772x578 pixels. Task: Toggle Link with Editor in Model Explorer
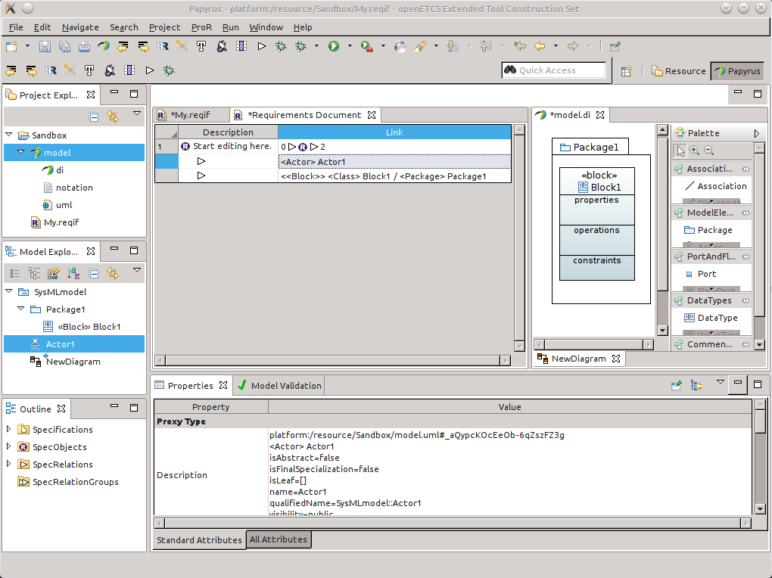pos(113,273)
